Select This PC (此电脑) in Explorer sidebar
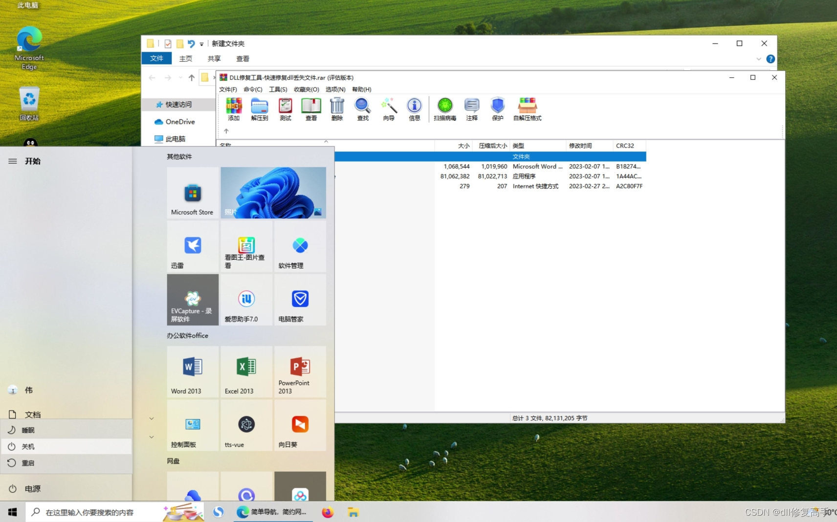This screenshot has height=522, width=837. pos(178,139)
